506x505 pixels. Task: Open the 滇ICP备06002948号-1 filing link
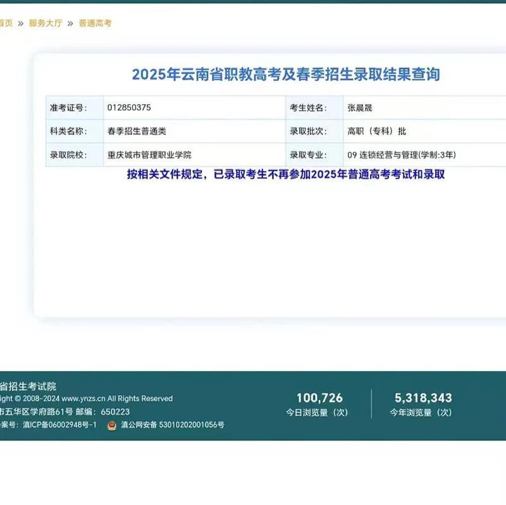pos(59,425)
